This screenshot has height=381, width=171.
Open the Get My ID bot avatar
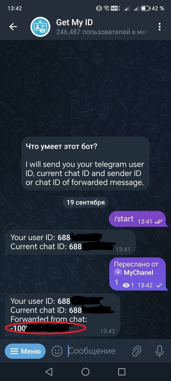click(x=41, y=27)
